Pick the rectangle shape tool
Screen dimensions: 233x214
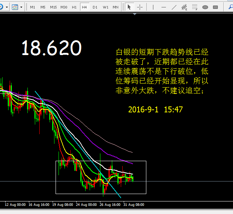coord(216,7)
